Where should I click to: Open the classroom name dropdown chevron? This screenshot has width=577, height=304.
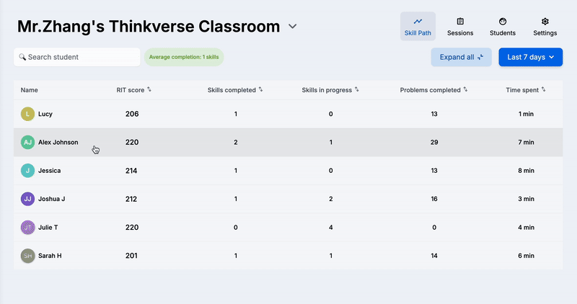[292, 27]
